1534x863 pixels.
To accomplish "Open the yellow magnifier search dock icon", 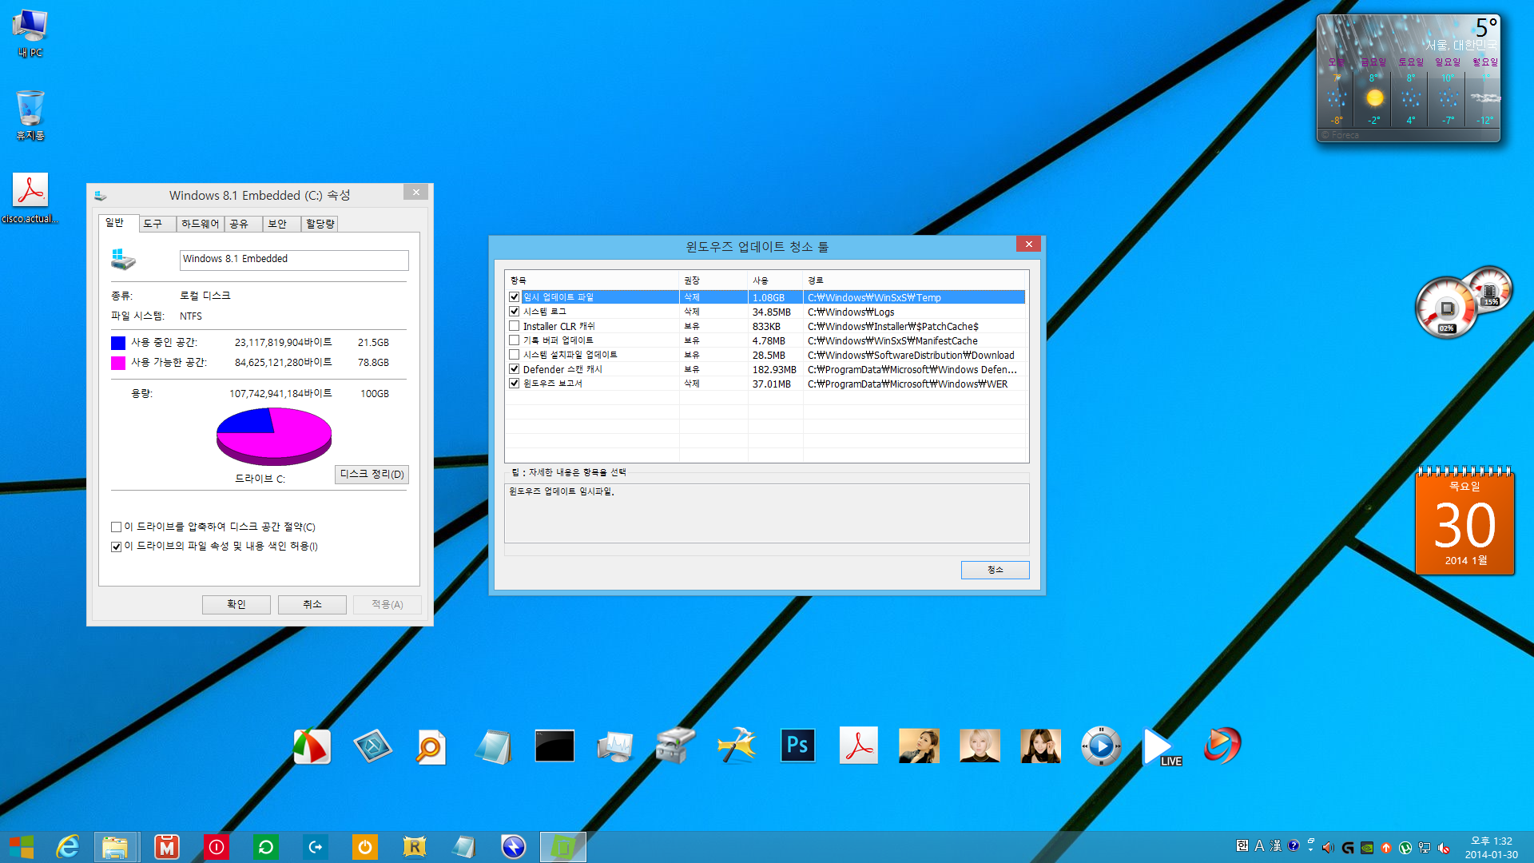I will pos(431,746).
